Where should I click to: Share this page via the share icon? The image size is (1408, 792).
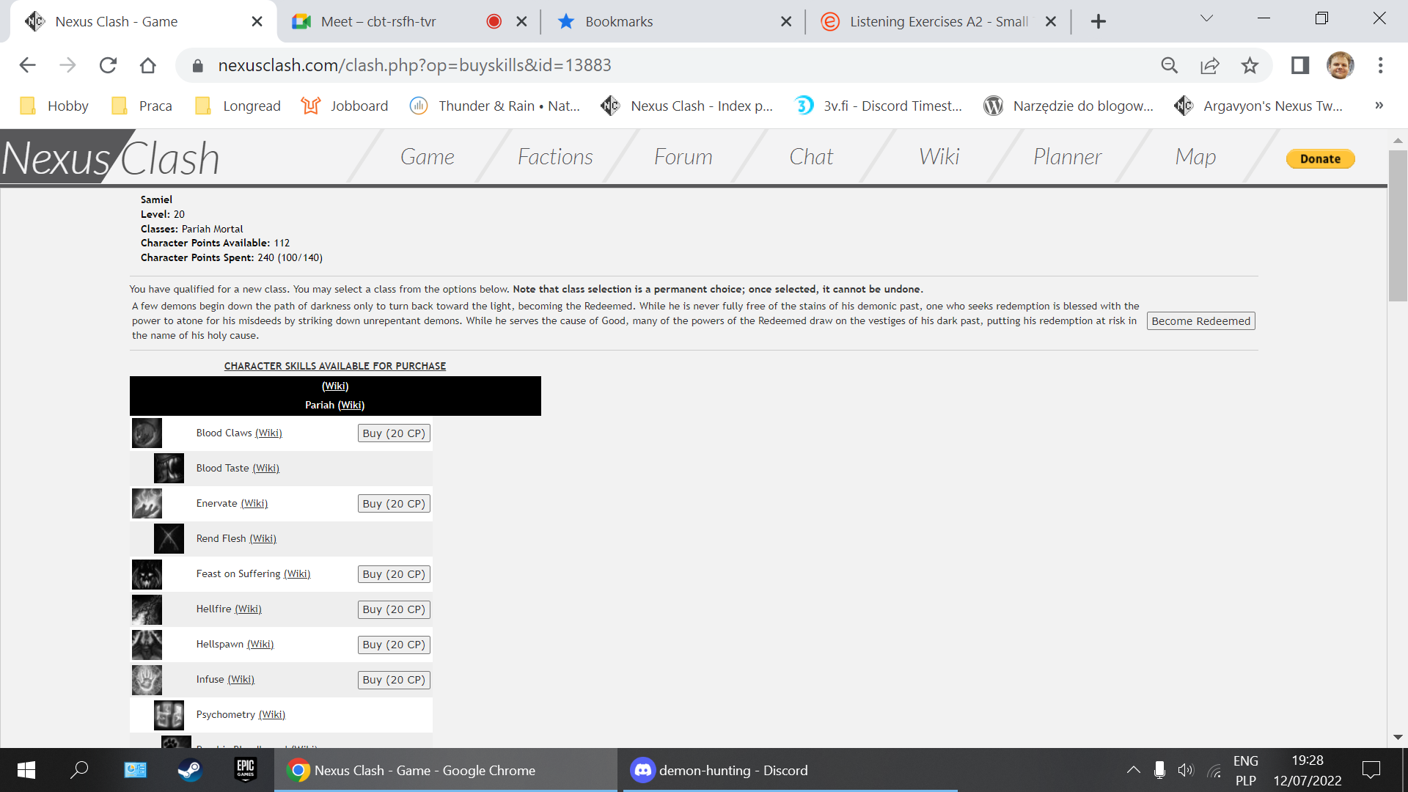1209,65
